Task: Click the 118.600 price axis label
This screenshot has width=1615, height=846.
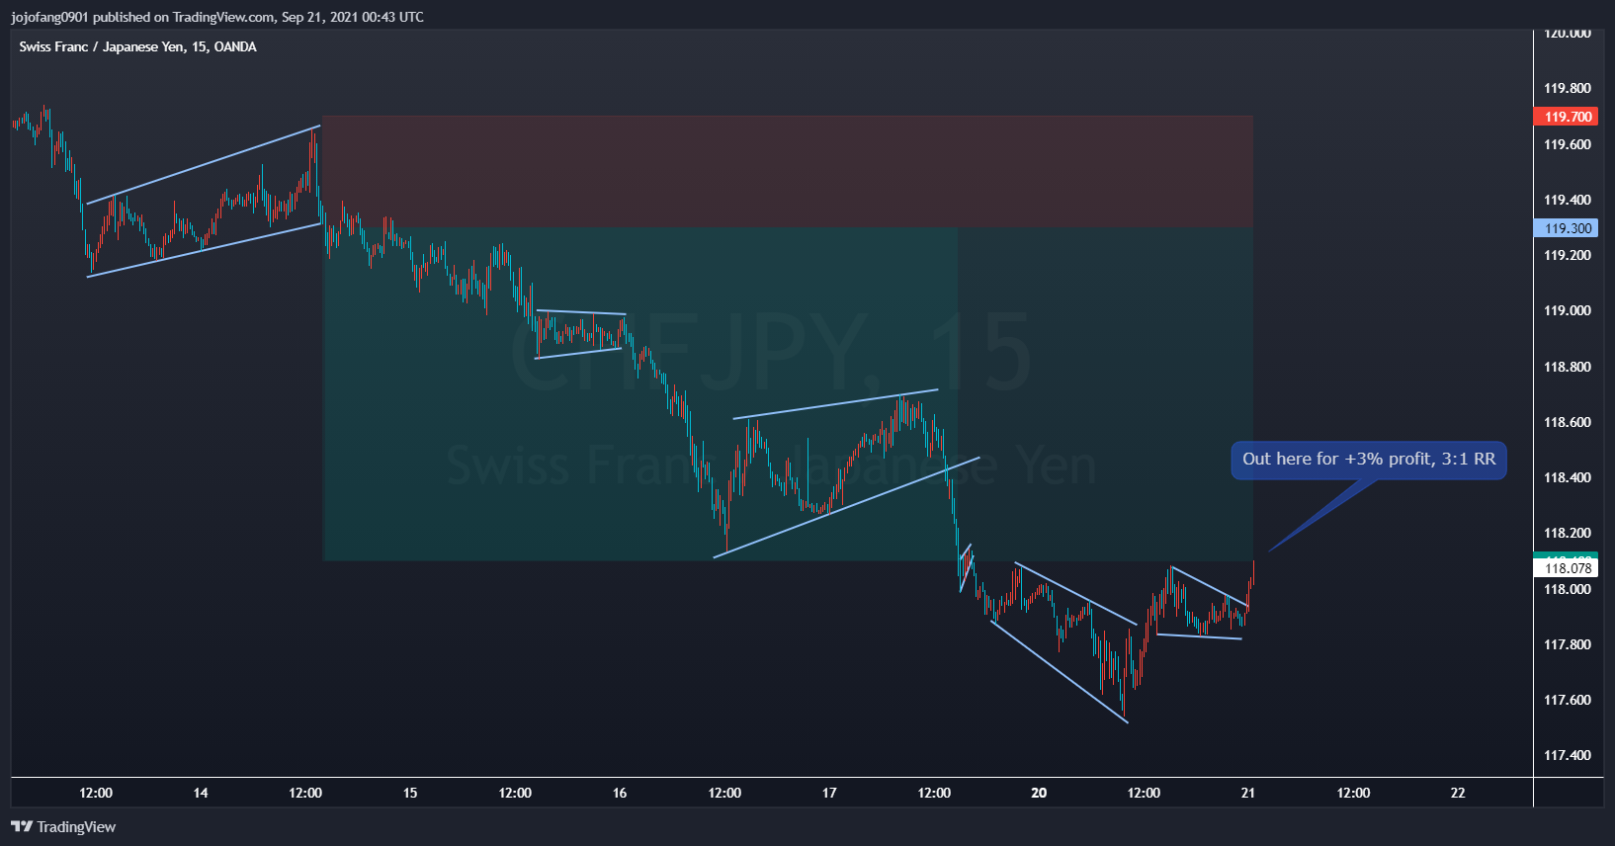Action: click(x=1568, y=422)
